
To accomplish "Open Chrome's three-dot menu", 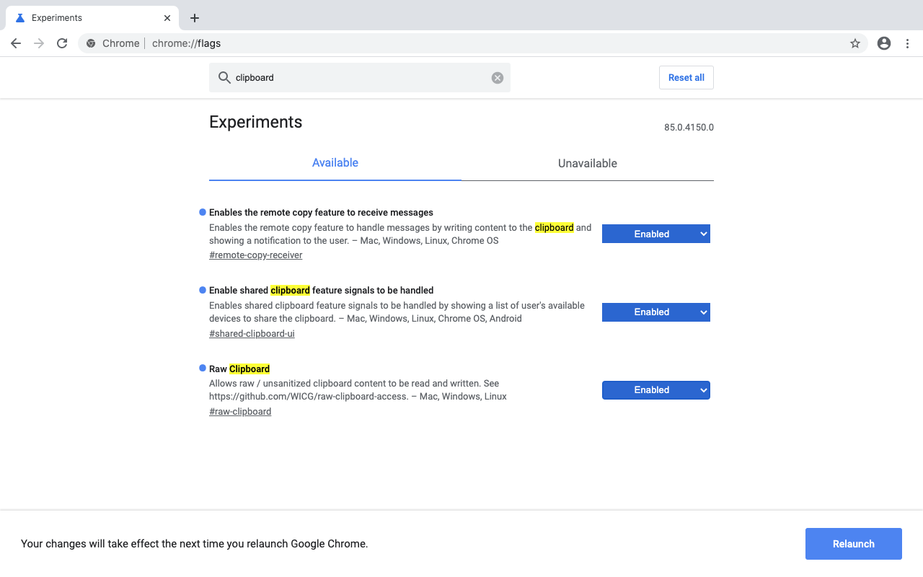I will (x=907, y=43).
